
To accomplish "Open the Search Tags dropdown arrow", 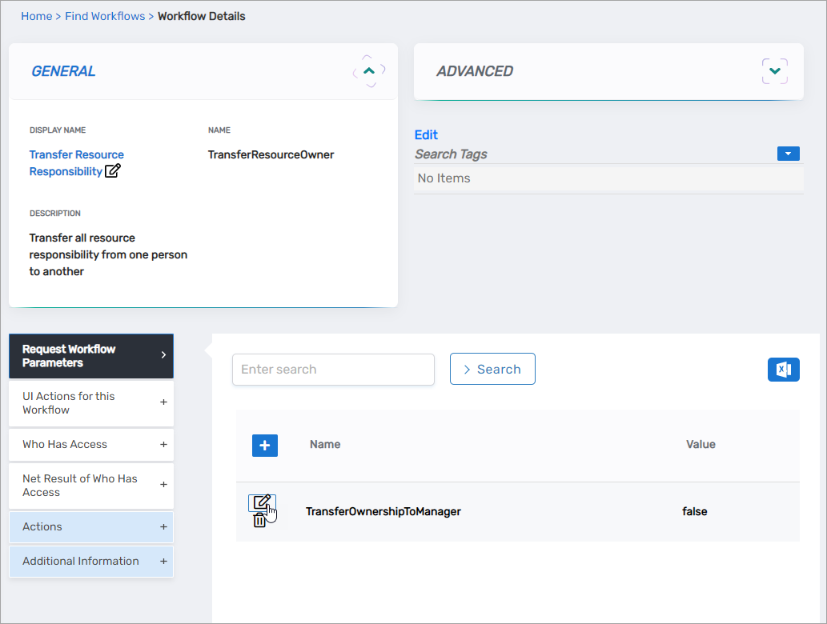I will [788, 154].
